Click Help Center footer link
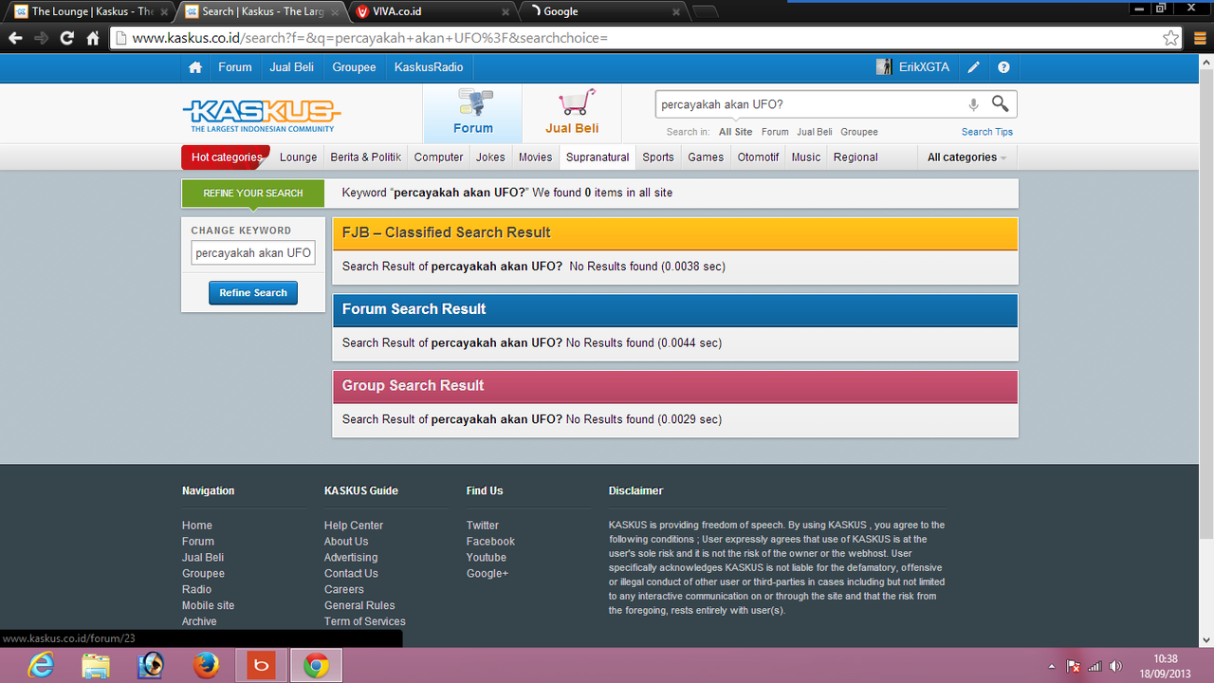This screenshot has height=683, width=1214. pos(354,526)
